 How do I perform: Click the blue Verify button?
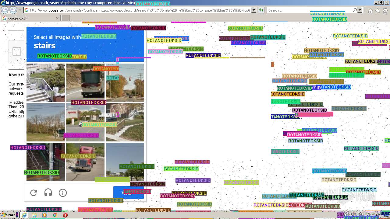pyautogui.click(x=129, y=193)
